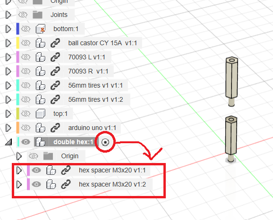This screenshot has height=220, width=273.
Task: Click the component icon of hex spacer M3x20 v1:2
Action: point(51,184)
